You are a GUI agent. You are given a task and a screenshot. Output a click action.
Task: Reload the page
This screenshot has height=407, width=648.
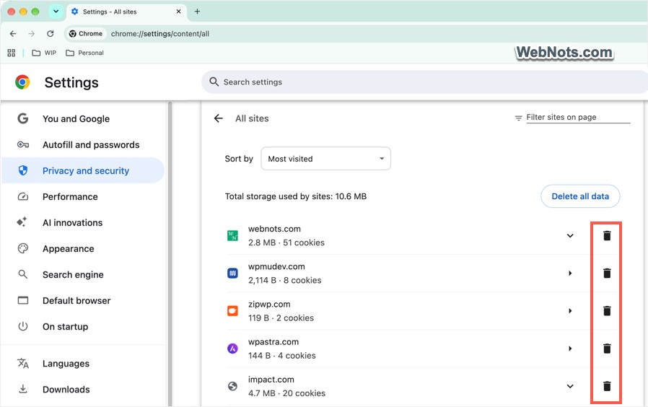tap(50, 33)
